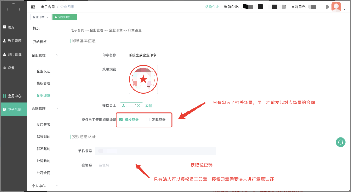Click the 验证码 input field
This screenshot has width=351, height=192.
pos(140,165)
